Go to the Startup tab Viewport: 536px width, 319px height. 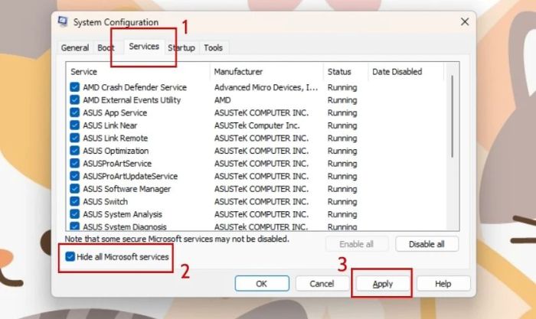[181, 48]
